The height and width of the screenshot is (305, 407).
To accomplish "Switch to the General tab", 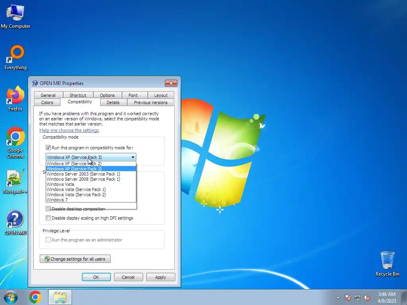I will 48,95.
